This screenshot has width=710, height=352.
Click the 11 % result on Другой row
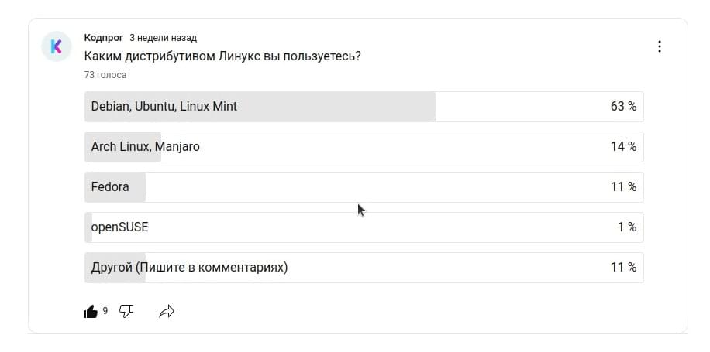pos(623,268)
